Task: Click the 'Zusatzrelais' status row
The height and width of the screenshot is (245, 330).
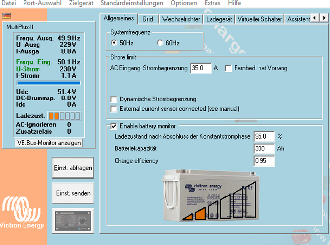Action: [x=44, y=131]
